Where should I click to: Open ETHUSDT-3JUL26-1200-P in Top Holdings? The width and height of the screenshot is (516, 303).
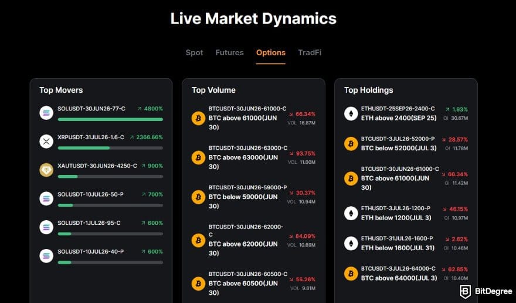pyautogui.click(x=396, y=208)
